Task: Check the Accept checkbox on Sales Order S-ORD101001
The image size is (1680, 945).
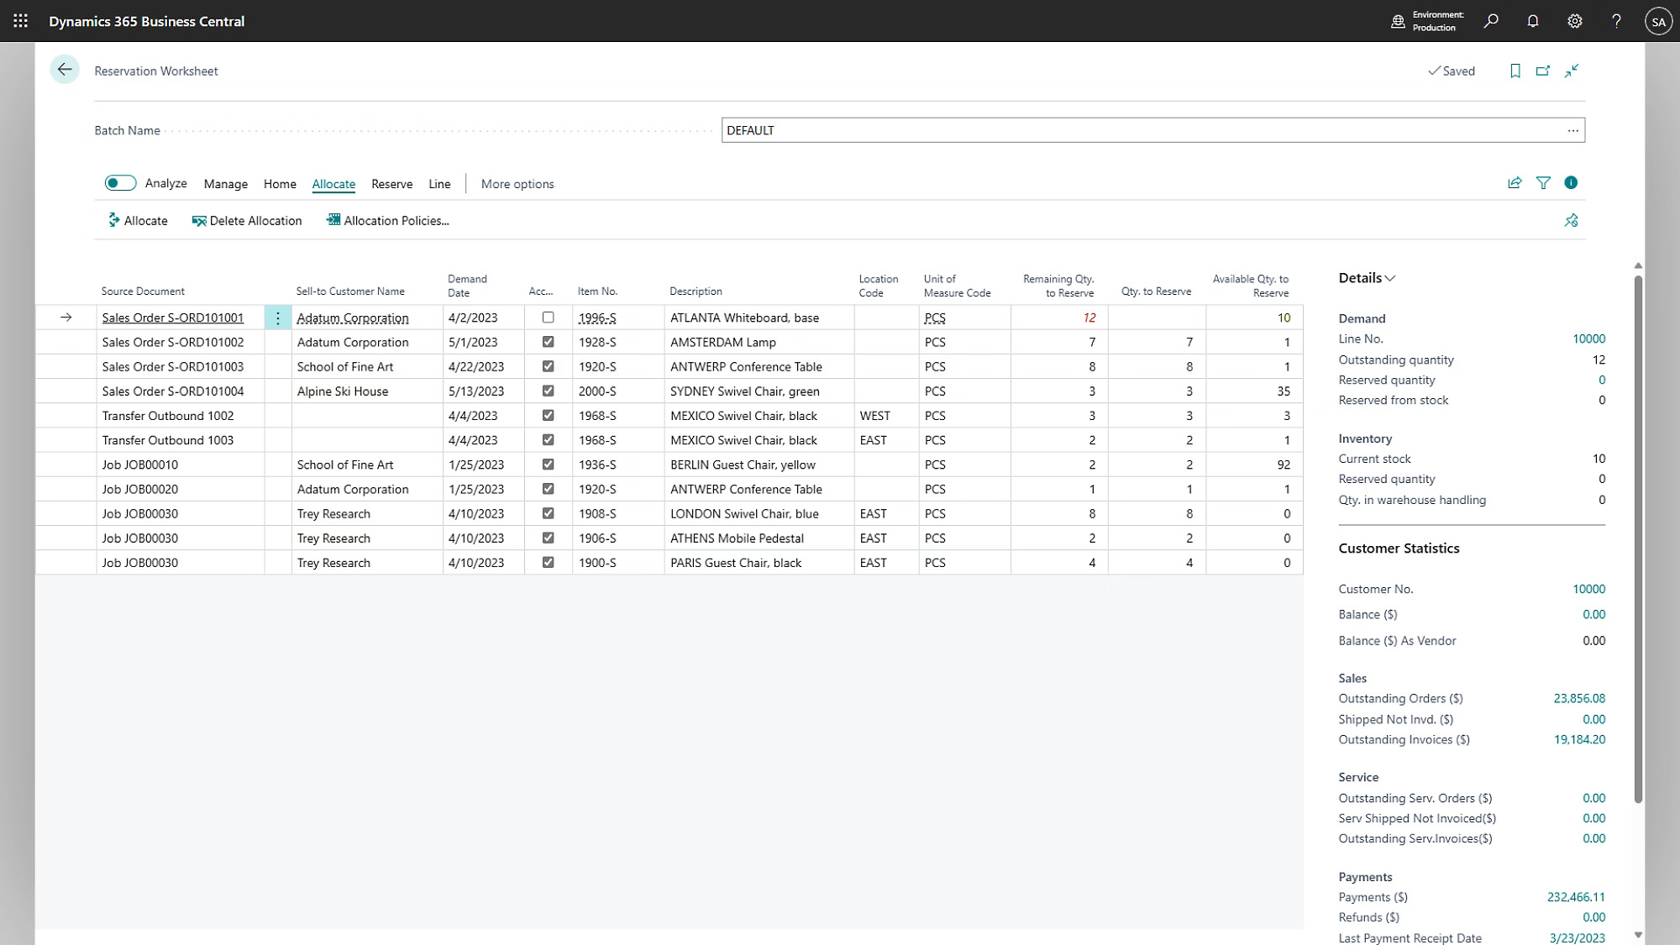Action: pos(549,318)
